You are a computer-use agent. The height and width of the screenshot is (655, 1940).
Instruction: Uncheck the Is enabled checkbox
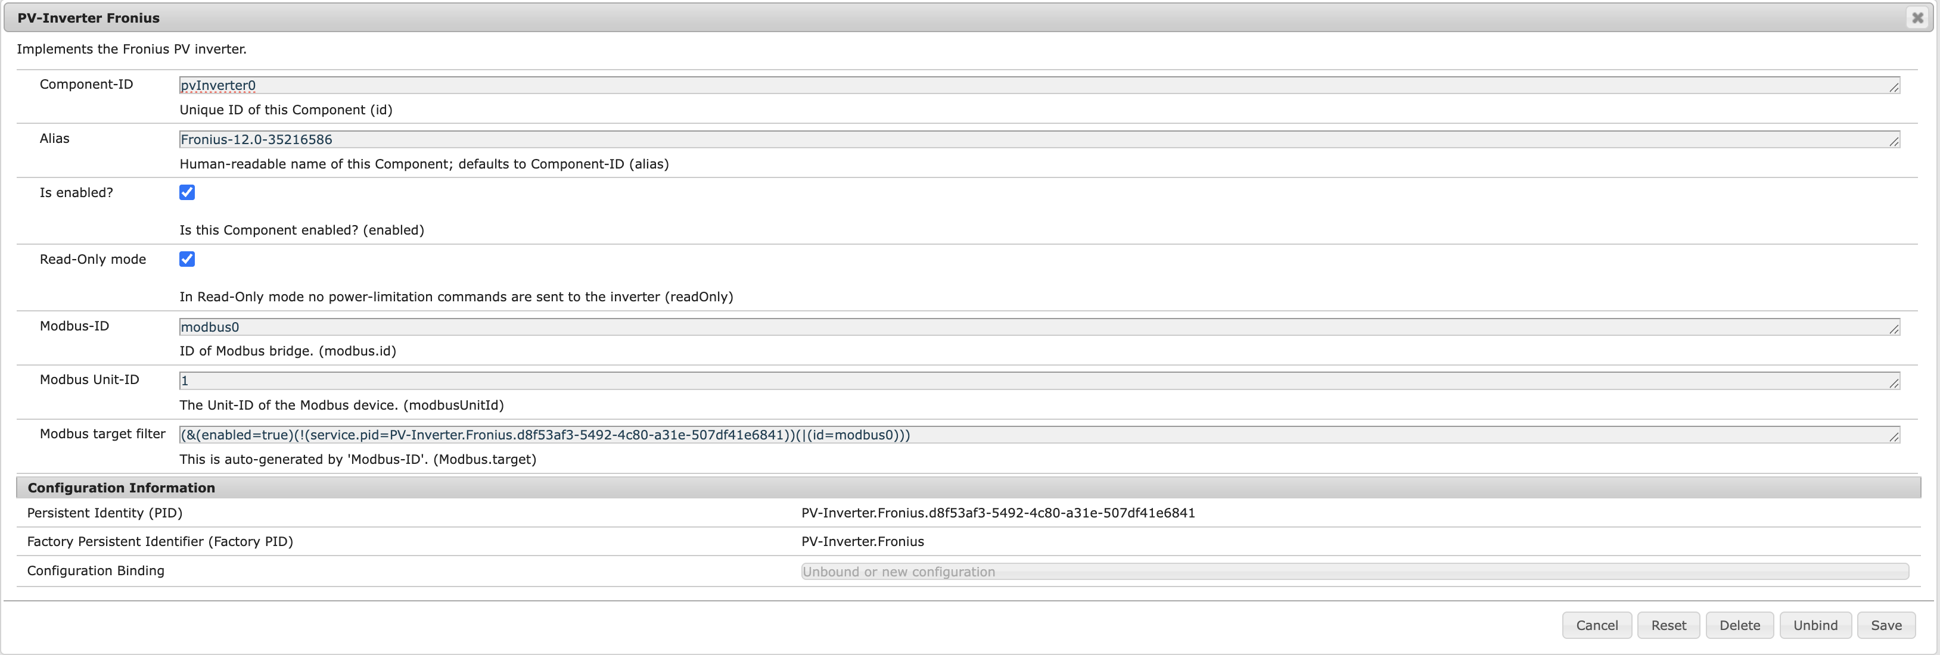point(186,193)
